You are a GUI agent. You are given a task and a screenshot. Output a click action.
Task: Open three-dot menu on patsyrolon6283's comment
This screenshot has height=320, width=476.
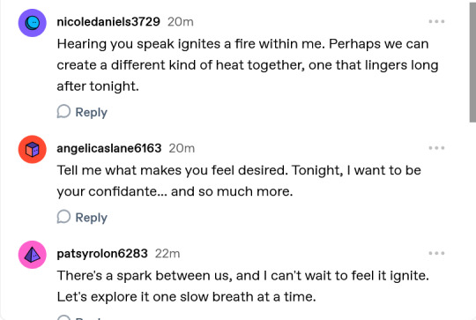pyautogui.click(x=436, y=253)
